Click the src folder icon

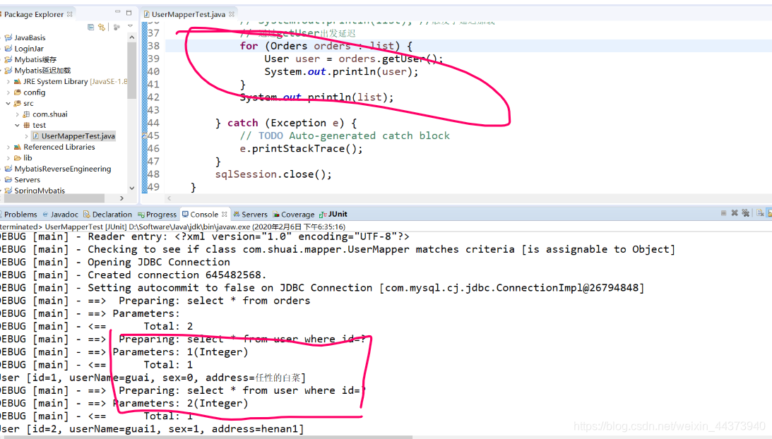(18, 103)
